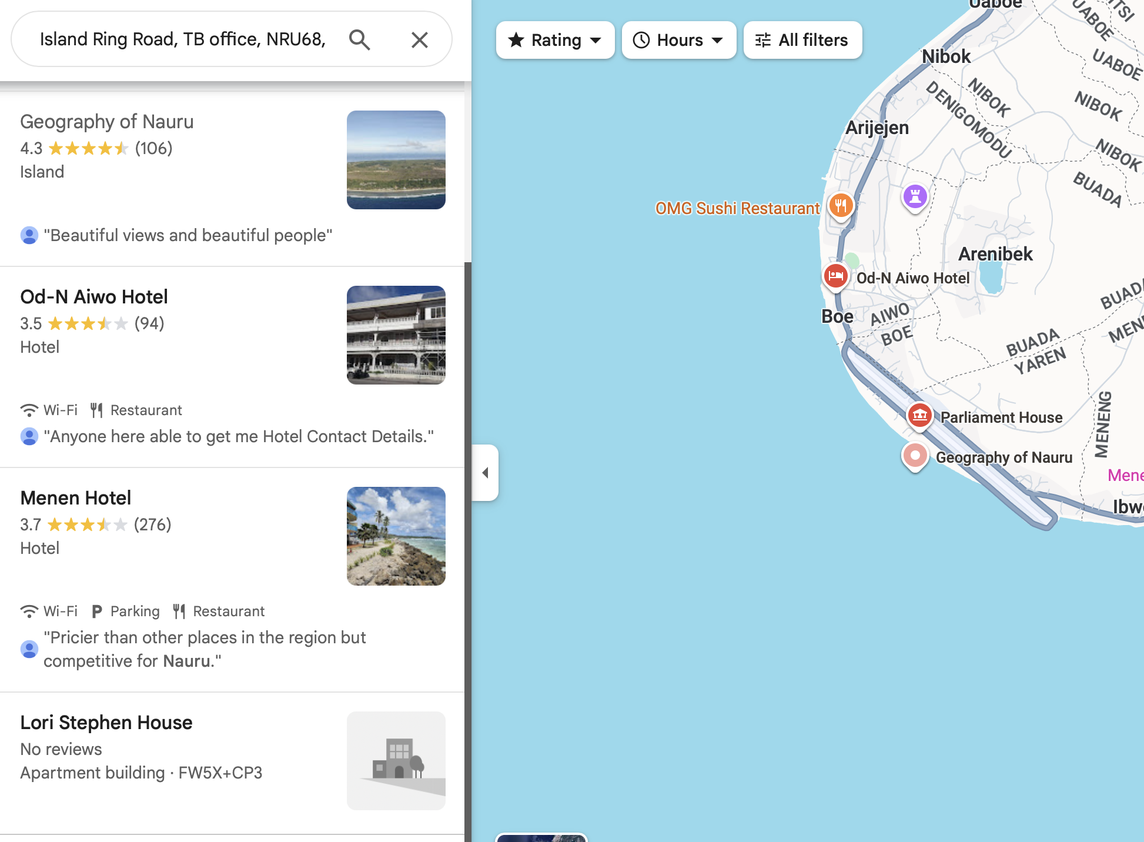Click reviewer avatar beside "Beautiful views" review
The image size is (1144, 842).
point(29,235)
